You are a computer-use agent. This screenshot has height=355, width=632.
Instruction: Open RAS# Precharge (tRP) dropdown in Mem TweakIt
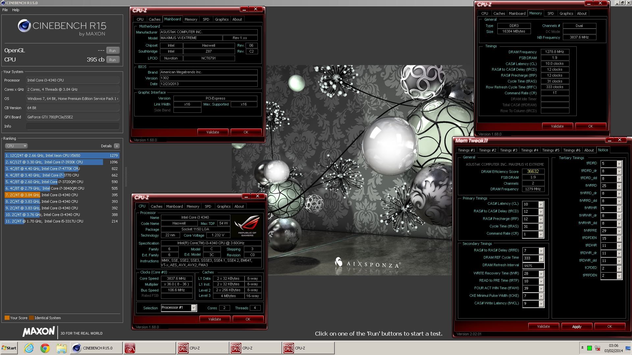pyautogui.click(x=541, y=219)
